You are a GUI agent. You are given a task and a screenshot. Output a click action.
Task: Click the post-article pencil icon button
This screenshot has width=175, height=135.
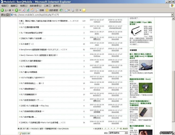24,133
